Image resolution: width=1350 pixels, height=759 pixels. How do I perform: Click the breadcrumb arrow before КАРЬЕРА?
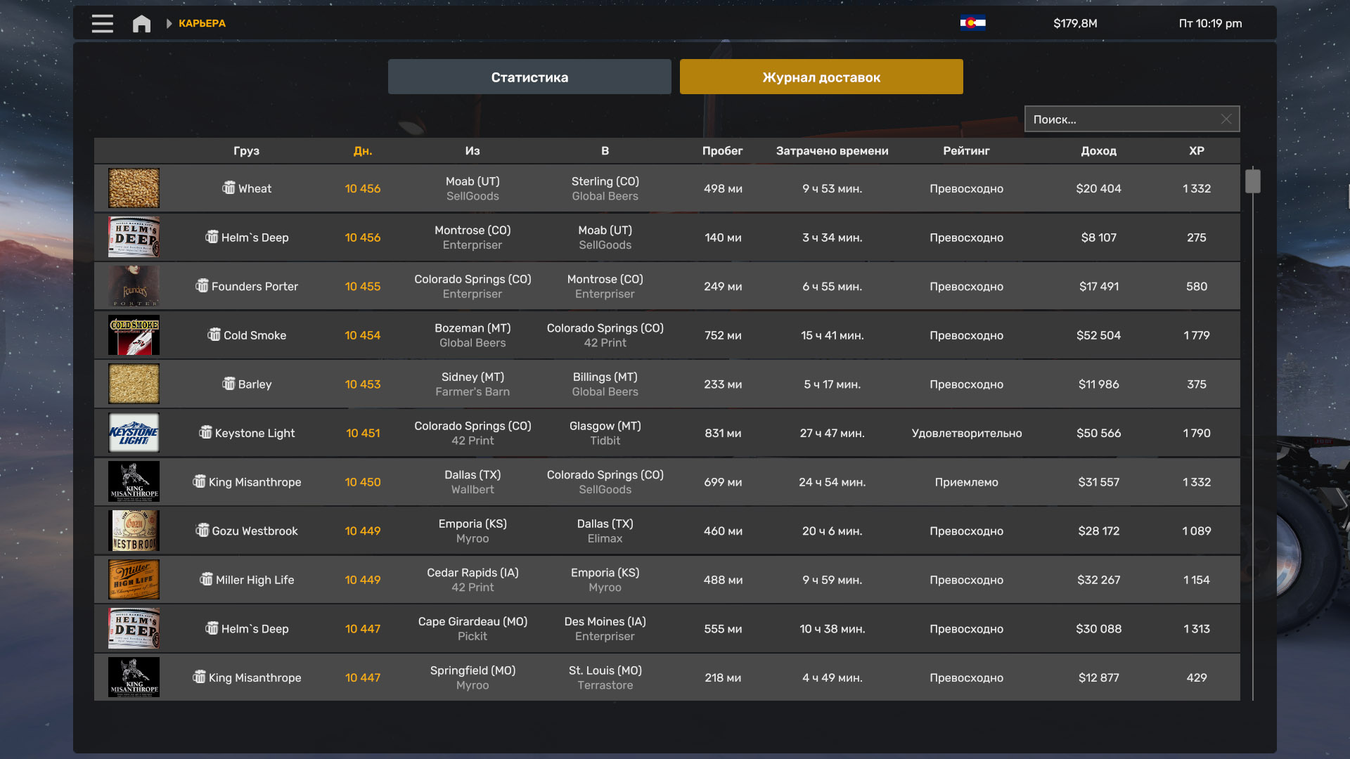point(169,23)
